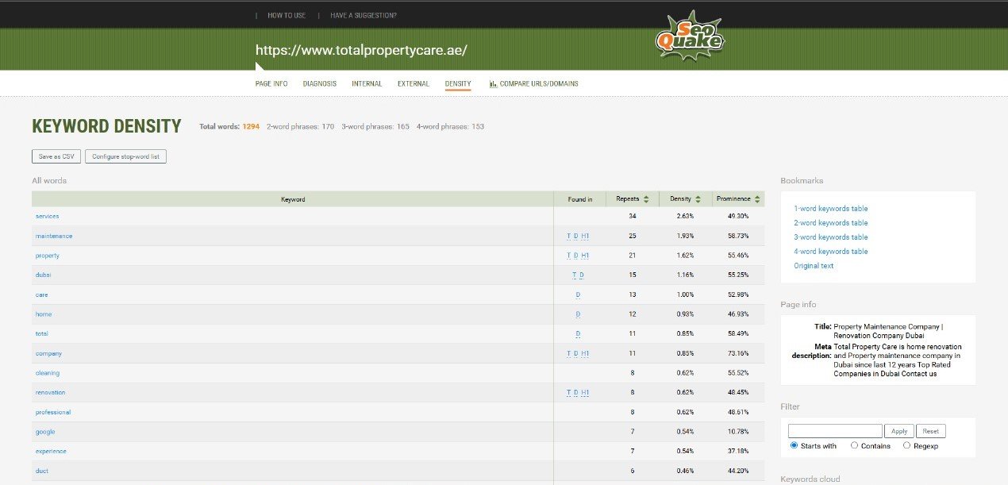The image size is (1008, 485).
Task: Select the 'Contains' radio option
Action: pyautogui.click(x=854, y=445)
